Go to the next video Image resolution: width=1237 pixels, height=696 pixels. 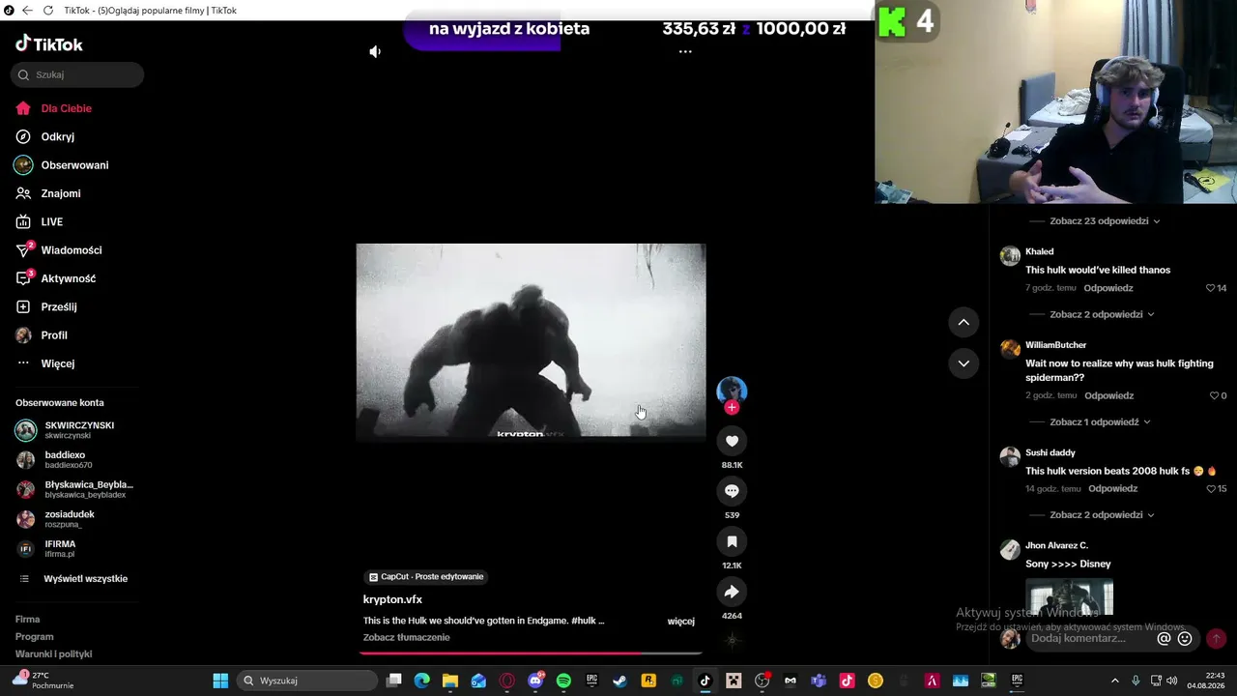pos(964,363)
